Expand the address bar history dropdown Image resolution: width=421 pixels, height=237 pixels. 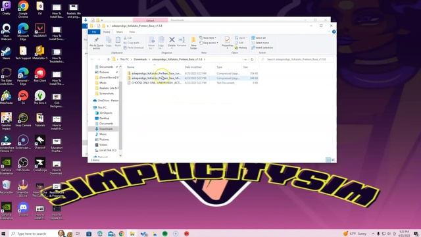(x=245, y=59)
